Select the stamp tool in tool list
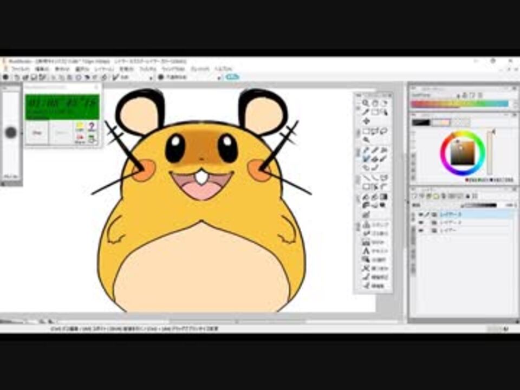 click(x=374, y=225)
